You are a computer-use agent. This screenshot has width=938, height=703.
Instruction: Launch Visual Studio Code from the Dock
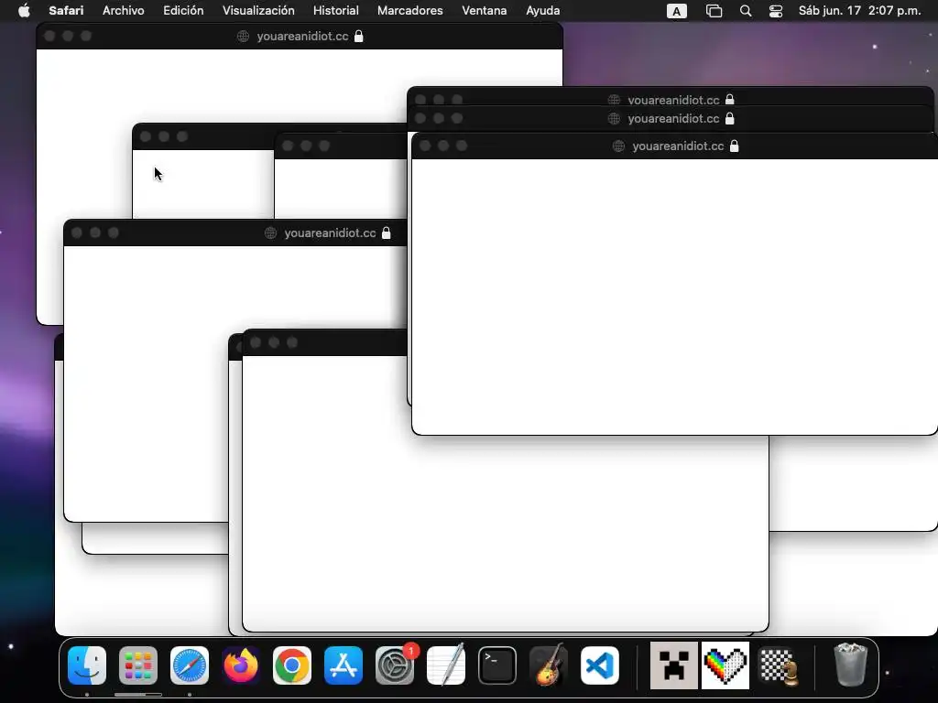pyautogui.click(x=599, y=665)
